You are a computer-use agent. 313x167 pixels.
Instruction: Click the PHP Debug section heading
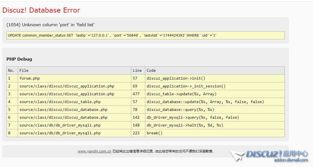click(x=19, y=59)
